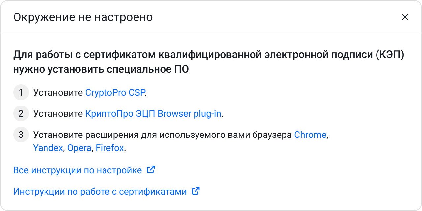
Task: Click the title 'Окружение не настроено'
Action: pyautogui.click(x=83, y=17)
